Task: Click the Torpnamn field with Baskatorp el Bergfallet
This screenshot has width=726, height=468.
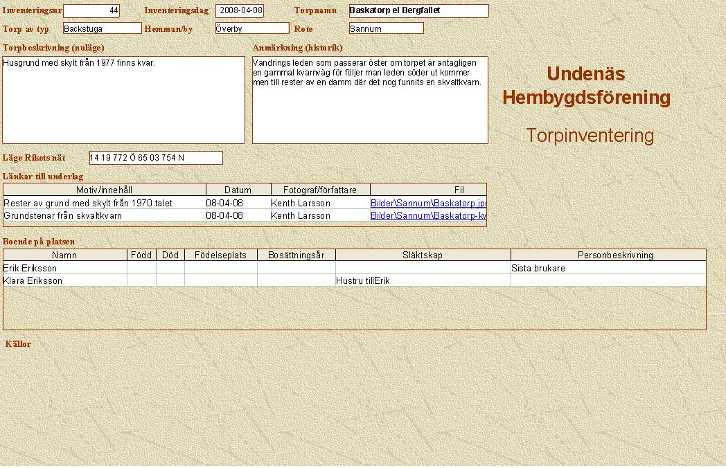Action: (x=418, y=11)
